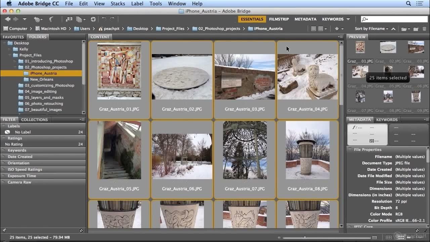Switch to Metadata workspace
Image resolution: width=430 pixels, height=242 pixels.
coord(305,19)
